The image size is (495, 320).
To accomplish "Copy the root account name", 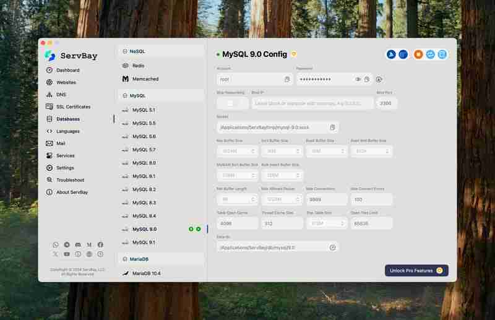I will (x=287, y=79).
